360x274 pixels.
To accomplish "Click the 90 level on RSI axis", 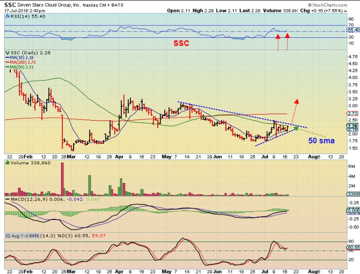I will [351, 19].
